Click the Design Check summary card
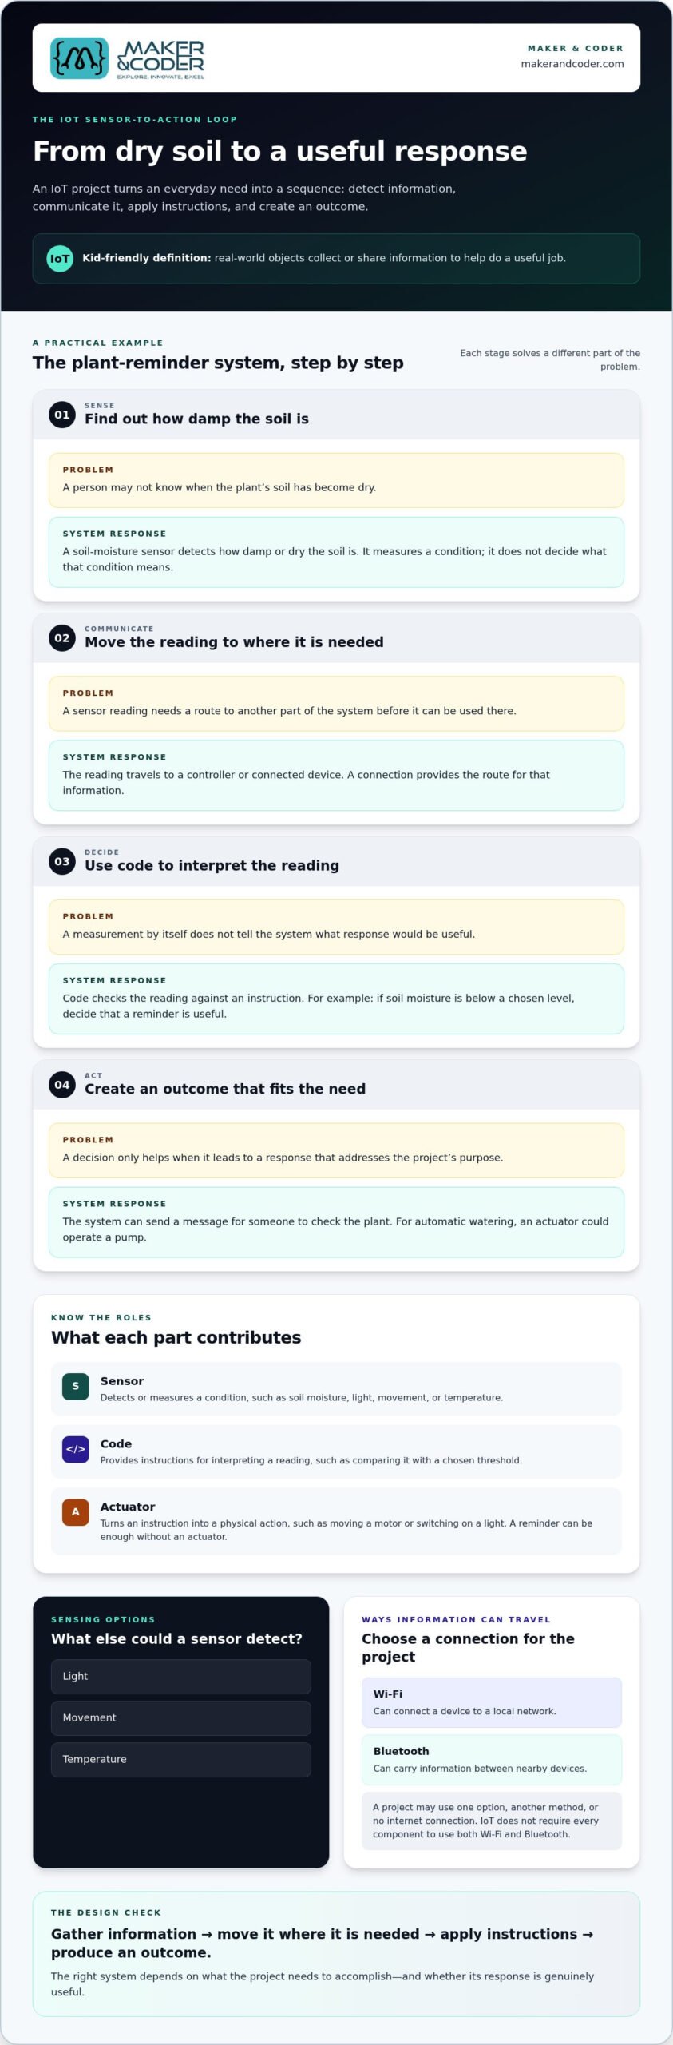673x2045 pixels. tap(336, 1954)
